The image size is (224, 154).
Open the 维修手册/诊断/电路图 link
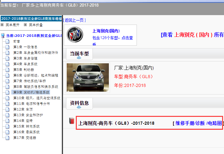199,123
